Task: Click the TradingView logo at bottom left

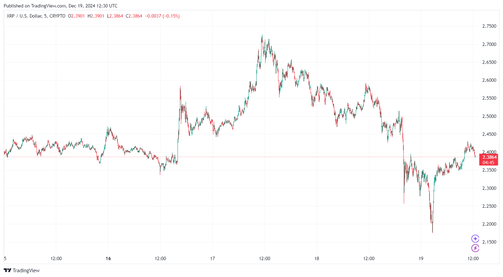Action: (x=22, y=270)
